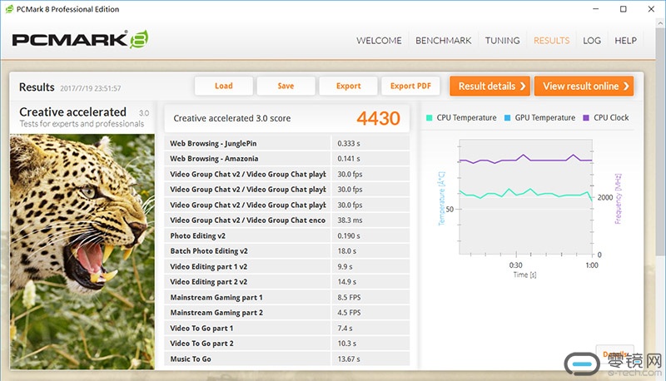Select the Web Browsing - Amazonia row

point(286,159)
